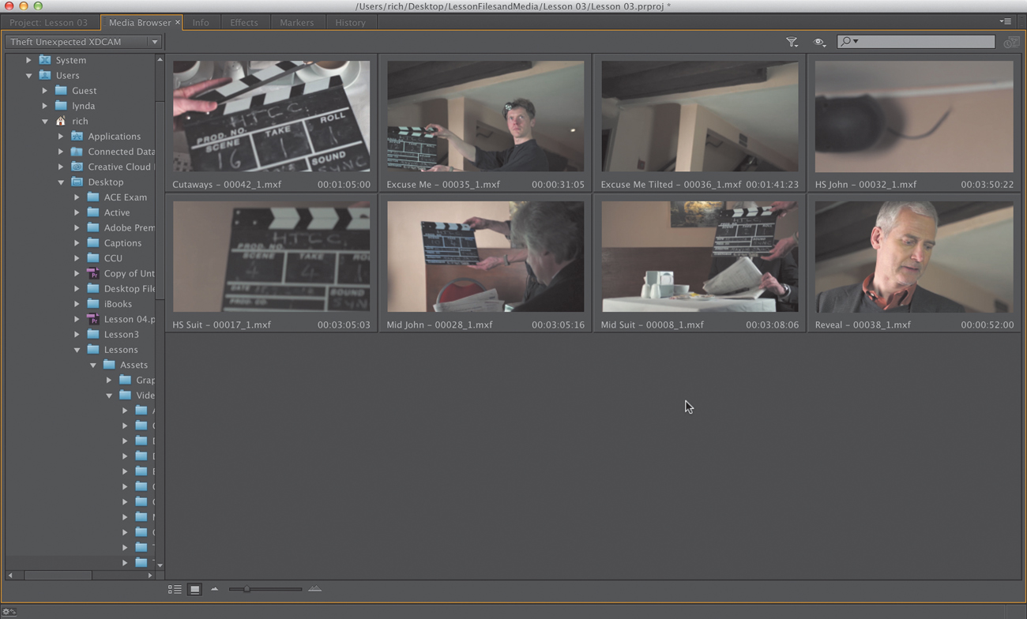This screenshot has height=619, width=1027.
Task: Open the Theft Unexpected XDCAM location dropdown
Action: [x=83, y=42]
